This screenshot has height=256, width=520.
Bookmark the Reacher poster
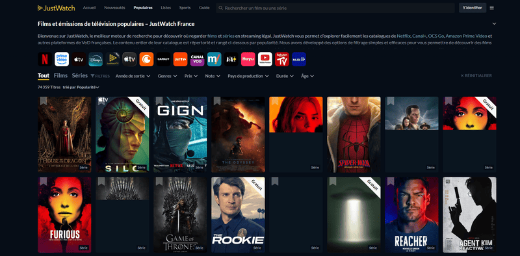point(391,181)
